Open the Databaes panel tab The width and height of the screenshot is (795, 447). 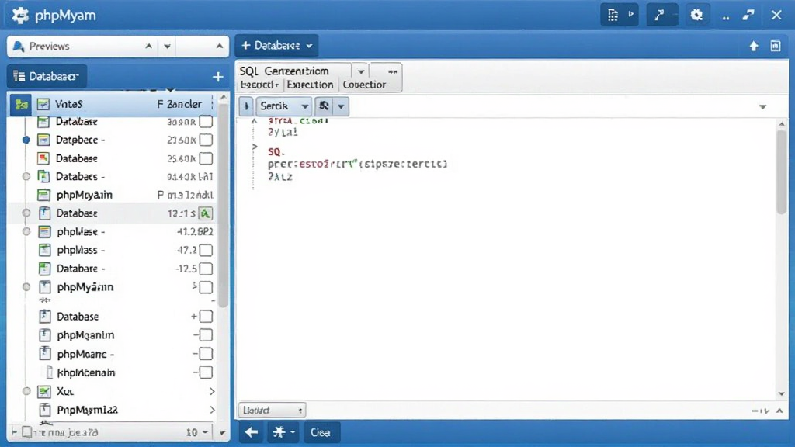[47, 77]
